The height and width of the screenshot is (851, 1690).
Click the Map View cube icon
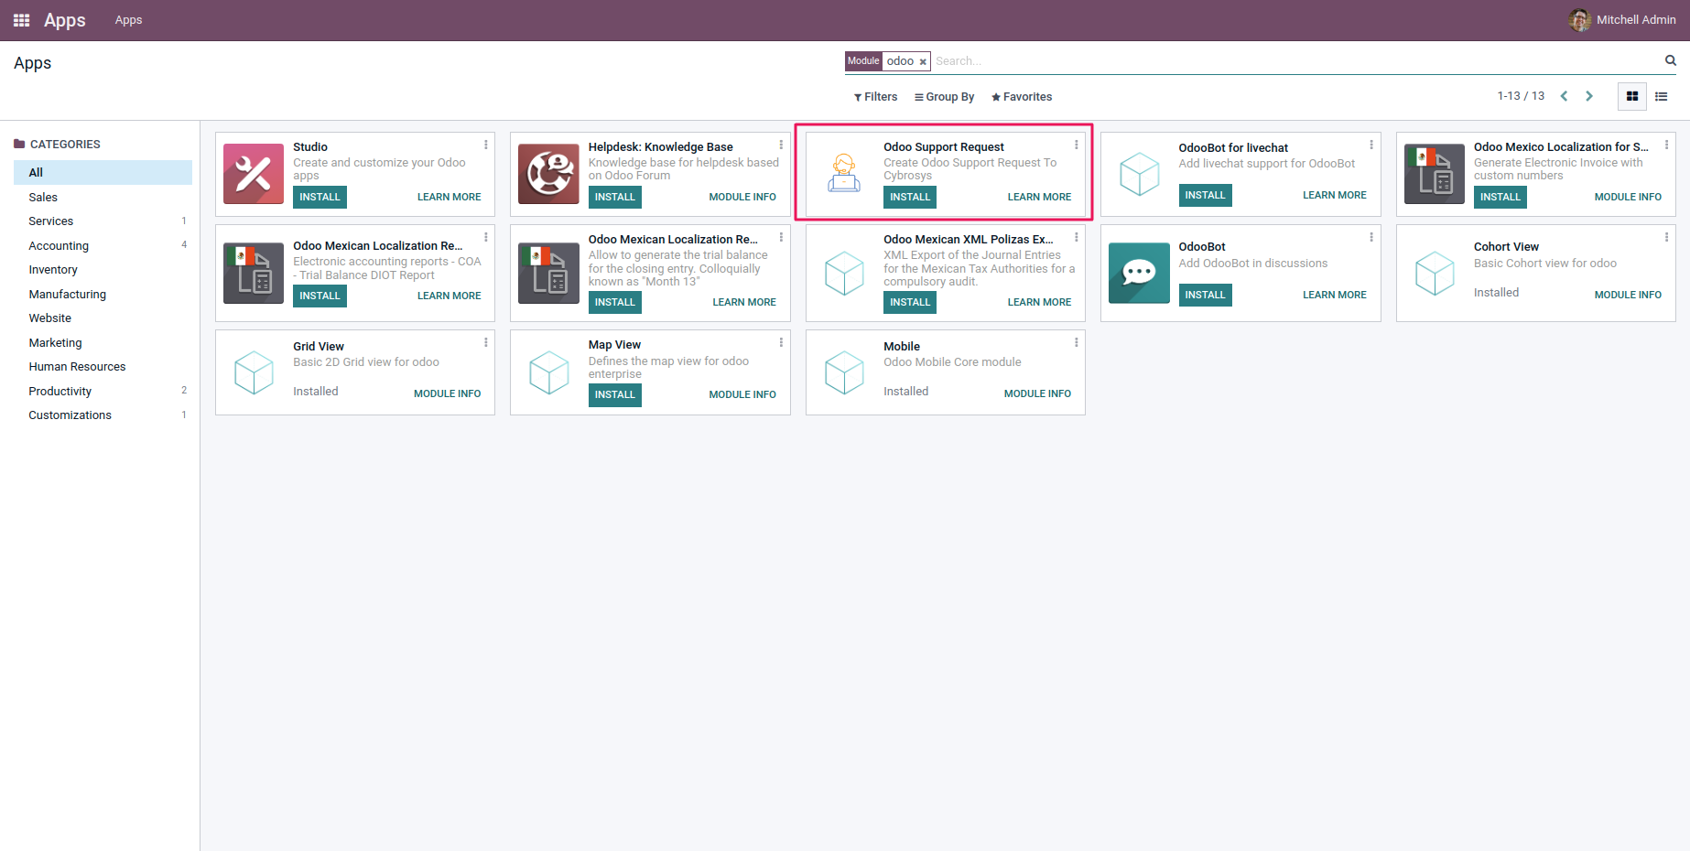pyautogui.click(x=548, y=372)
